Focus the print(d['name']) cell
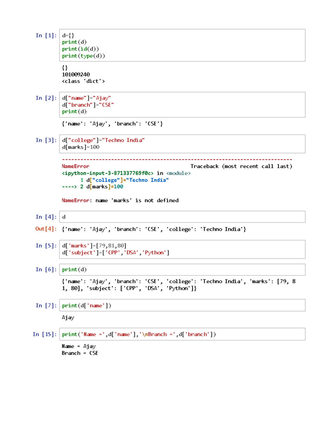This screenshot has width=326, height=422. pyautogui.click(x=182, y=305)
